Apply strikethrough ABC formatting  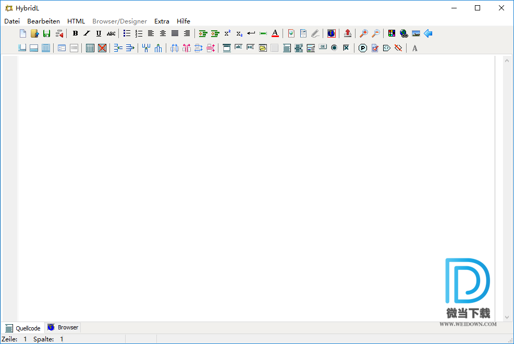tap(111, 33)
